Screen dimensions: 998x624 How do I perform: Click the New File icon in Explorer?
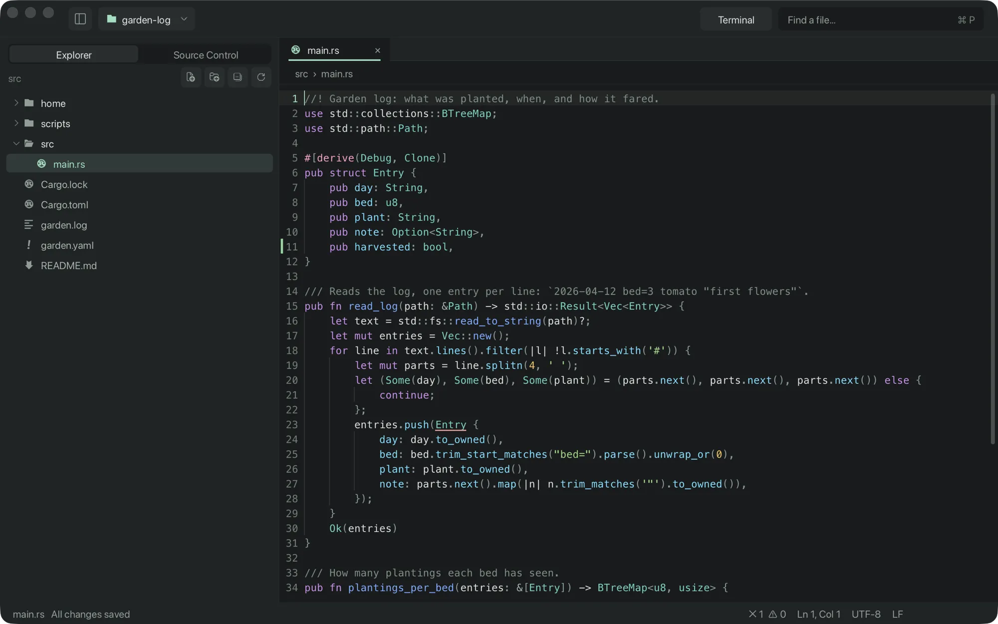pyautogui.click(x=191, y=77)
